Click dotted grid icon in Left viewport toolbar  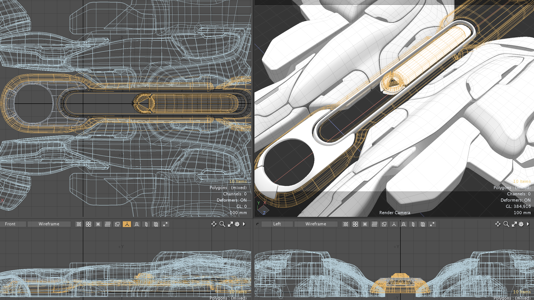(346, 224)
